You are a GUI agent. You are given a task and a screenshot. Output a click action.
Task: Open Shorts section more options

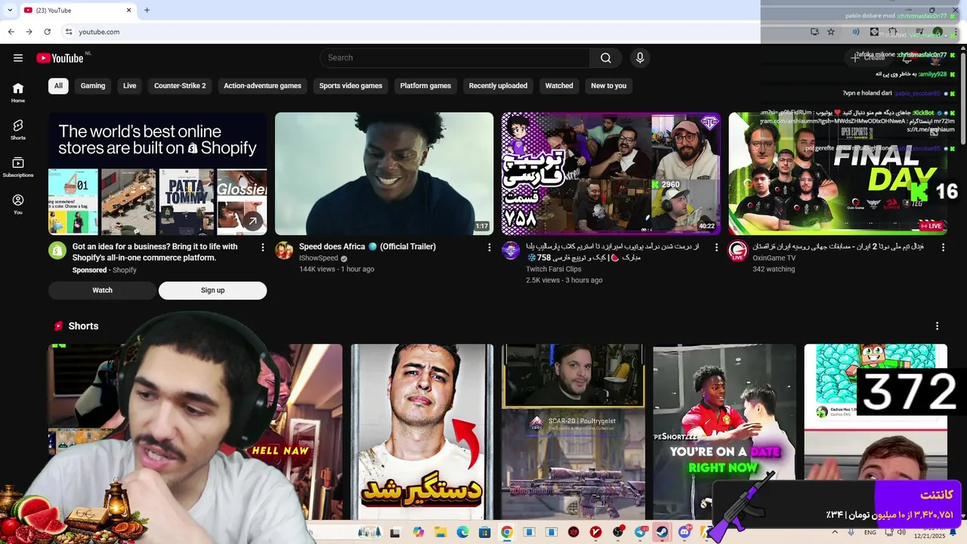938,326
